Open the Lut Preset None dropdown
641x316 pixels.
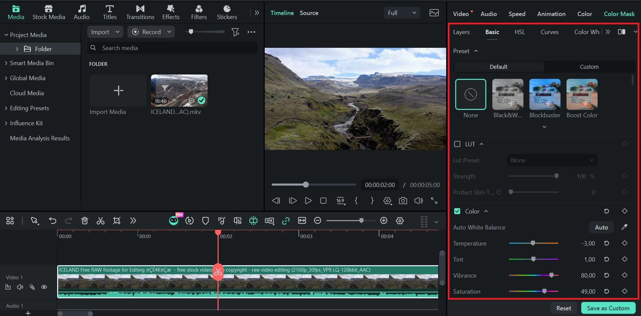552,160
